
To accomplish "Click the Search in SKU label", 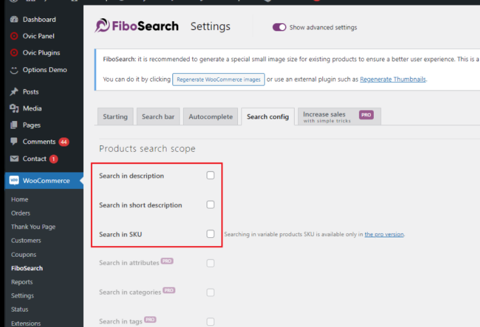I will point(120,234).
